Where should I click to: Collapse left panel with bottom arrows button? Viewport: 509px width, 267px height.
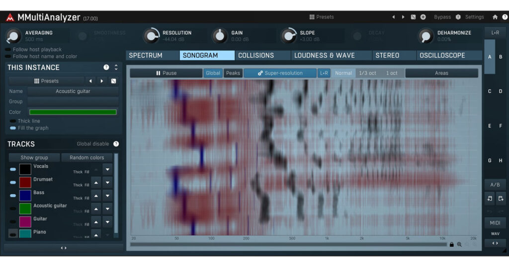pyautogui.click(x=64, y=248)
